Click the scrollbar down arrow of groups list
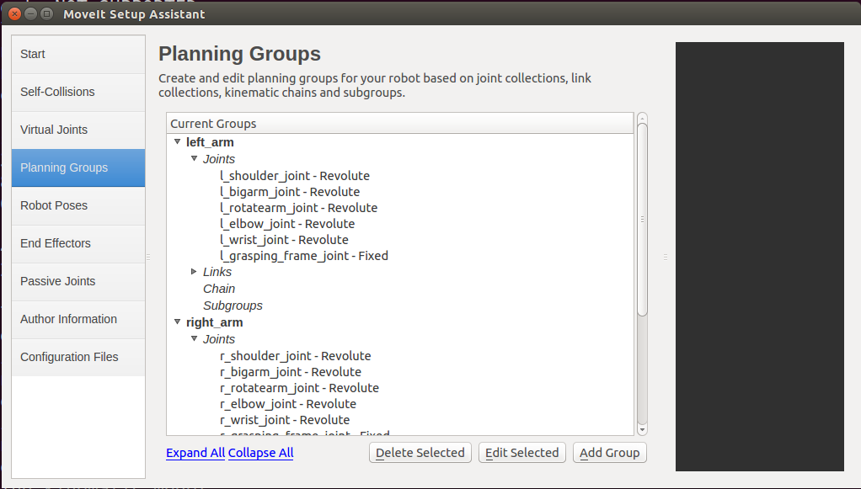 tap(642, 430)
